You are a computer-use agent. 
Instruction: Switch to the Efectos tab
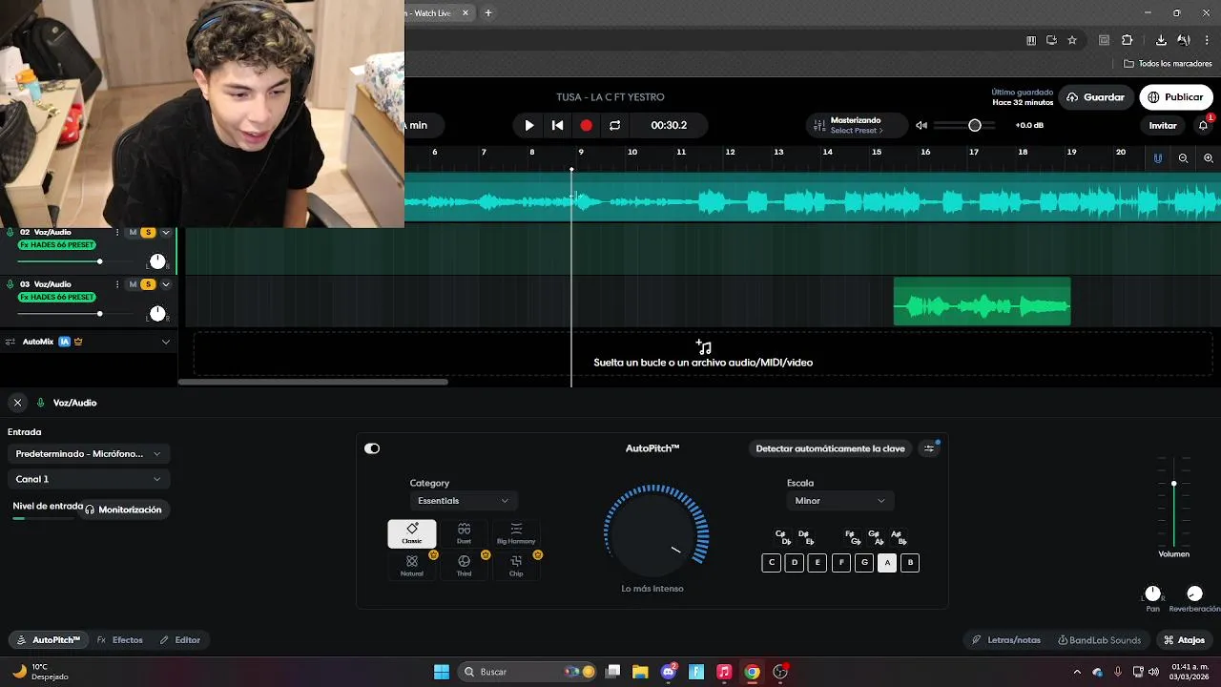point(120,640)
